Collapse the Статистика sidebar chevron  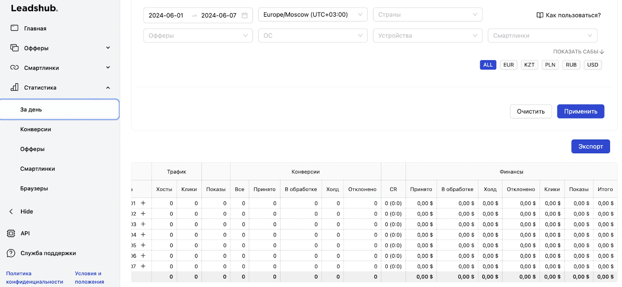[x=108, y=87]
